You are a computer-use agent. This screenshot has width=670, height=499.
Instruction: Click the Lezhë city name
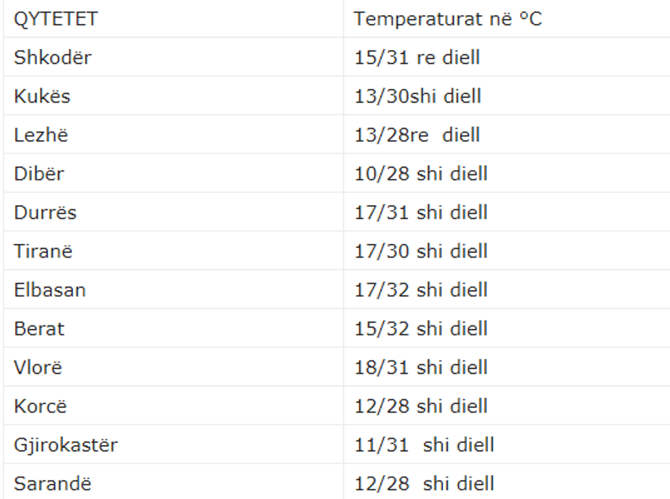(41, 135)
